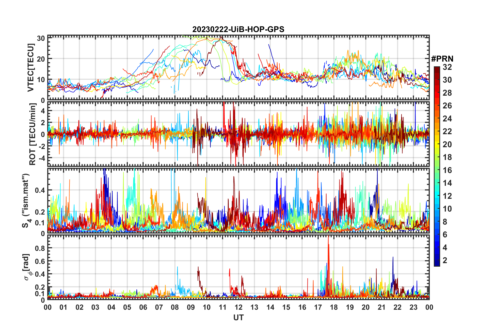Select colorbar tick label "22" beside the gradient
The image size is (477, 333).
(x=447, y=131)
